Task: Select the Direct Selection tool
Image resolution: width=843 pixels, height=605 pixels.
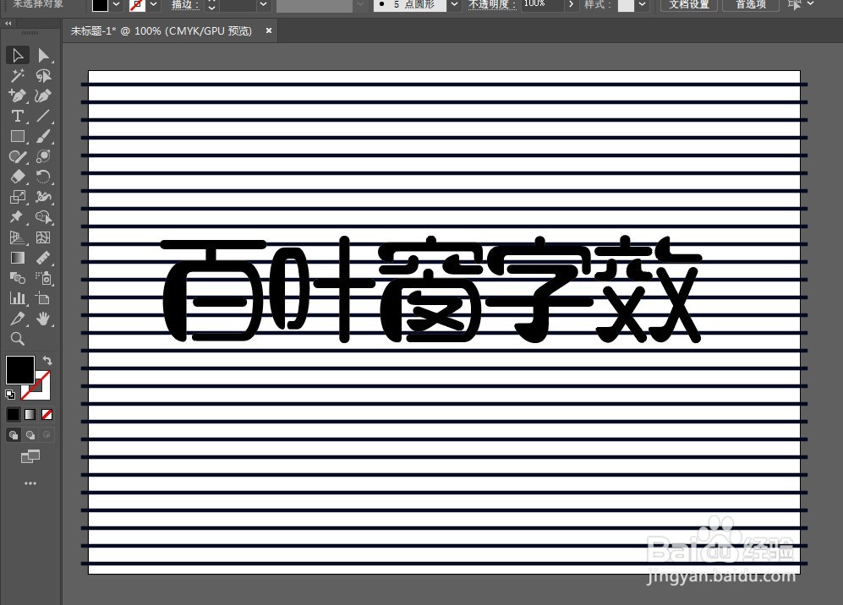Action: [45, 55]
